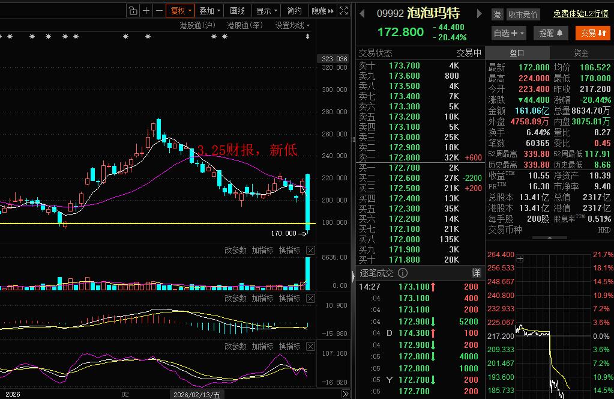Image resolution: width=614 pixels, height=399 pixels.
Task: Toggle panel visibility with 隐藏
Action: coord(321,10)
